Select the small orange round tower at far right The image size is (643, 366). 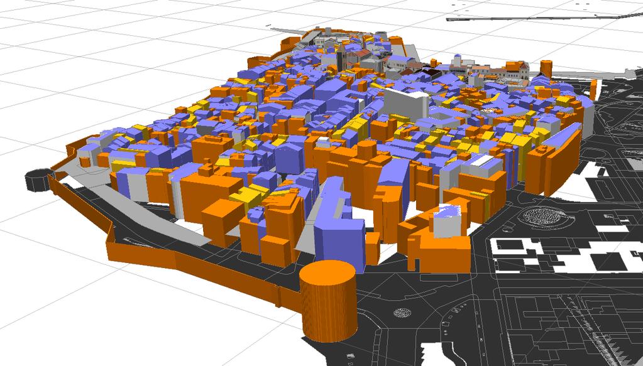point(546,68)
